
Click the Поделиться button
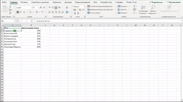pyautogui.click(x=156, y=2)
